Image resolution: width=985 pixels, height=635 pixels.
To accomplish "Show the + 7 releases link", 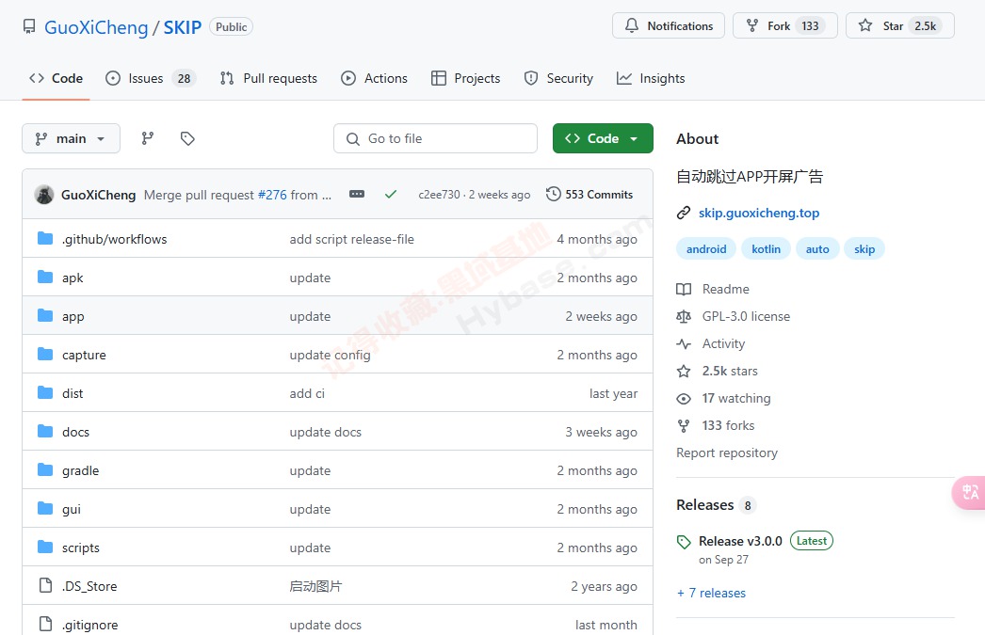I will [711, 593].
